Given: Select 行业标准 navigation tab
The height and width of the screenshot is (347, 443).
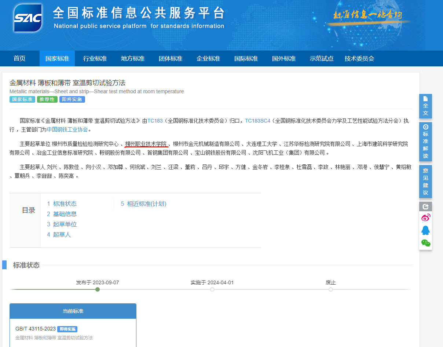Looking at the screenshot, I should (x=95, y=59).
